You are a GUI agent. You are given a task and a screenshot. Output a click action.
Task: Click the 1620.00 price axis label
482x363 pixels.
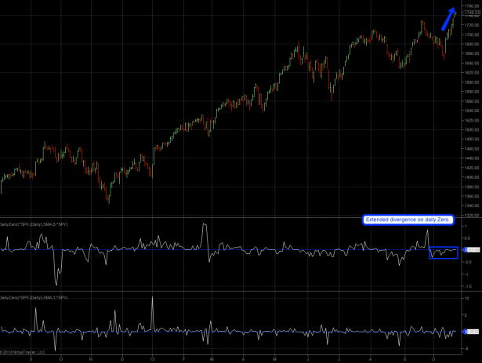[x=472, y=73]
